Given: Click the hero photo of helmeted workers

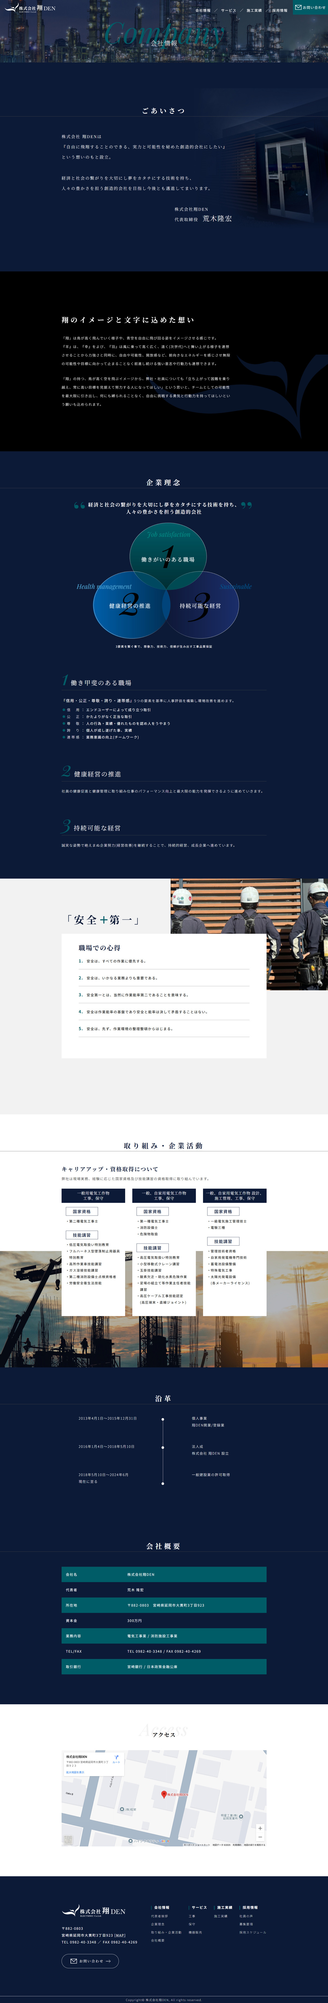Looking at the screenshot, I should [249, 934].
